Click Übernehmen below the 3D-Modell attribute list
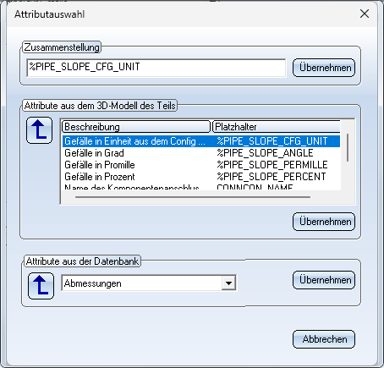The height and width of the screenshot is (368, 384). pyautogui.click(x=324, y=222)
